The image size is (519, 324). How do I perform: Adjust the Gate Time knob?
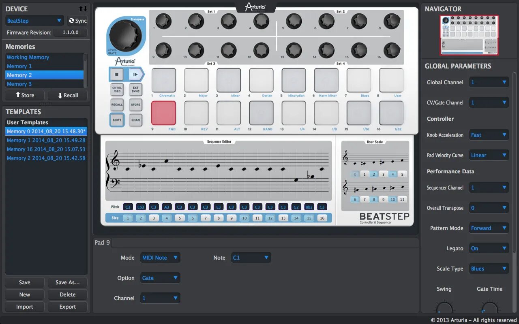click(489, 307)
